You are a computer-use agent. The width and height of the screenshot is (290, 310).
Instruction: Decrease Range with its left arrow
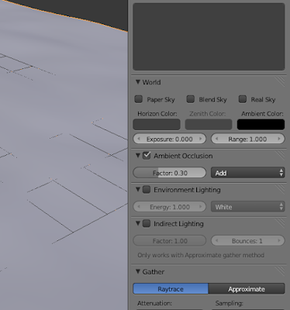tap(217, 139)
